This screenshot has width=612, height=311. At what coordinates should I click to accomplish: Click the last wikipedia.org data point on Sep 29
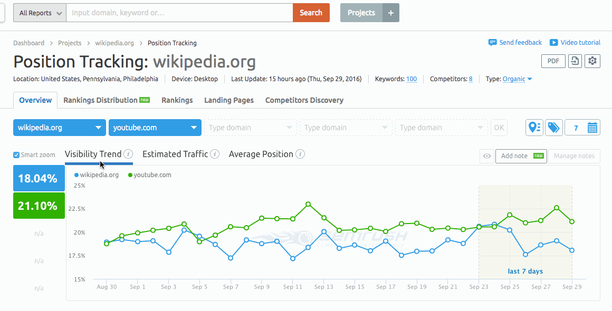click(x=572, y=250)
